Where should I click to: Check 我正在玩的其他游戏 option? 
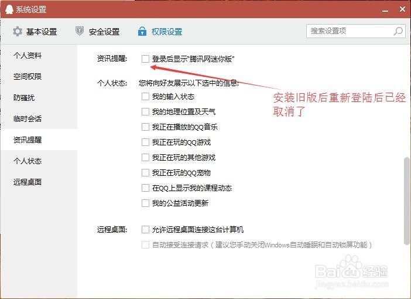[145, 158]
